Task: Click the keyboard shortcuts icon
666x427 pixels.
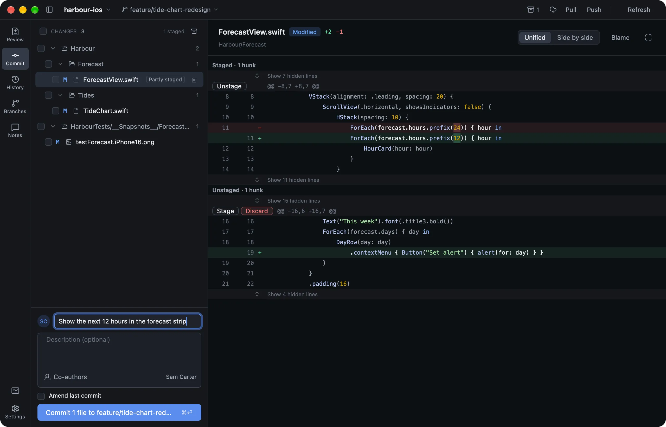Action: 15,390
